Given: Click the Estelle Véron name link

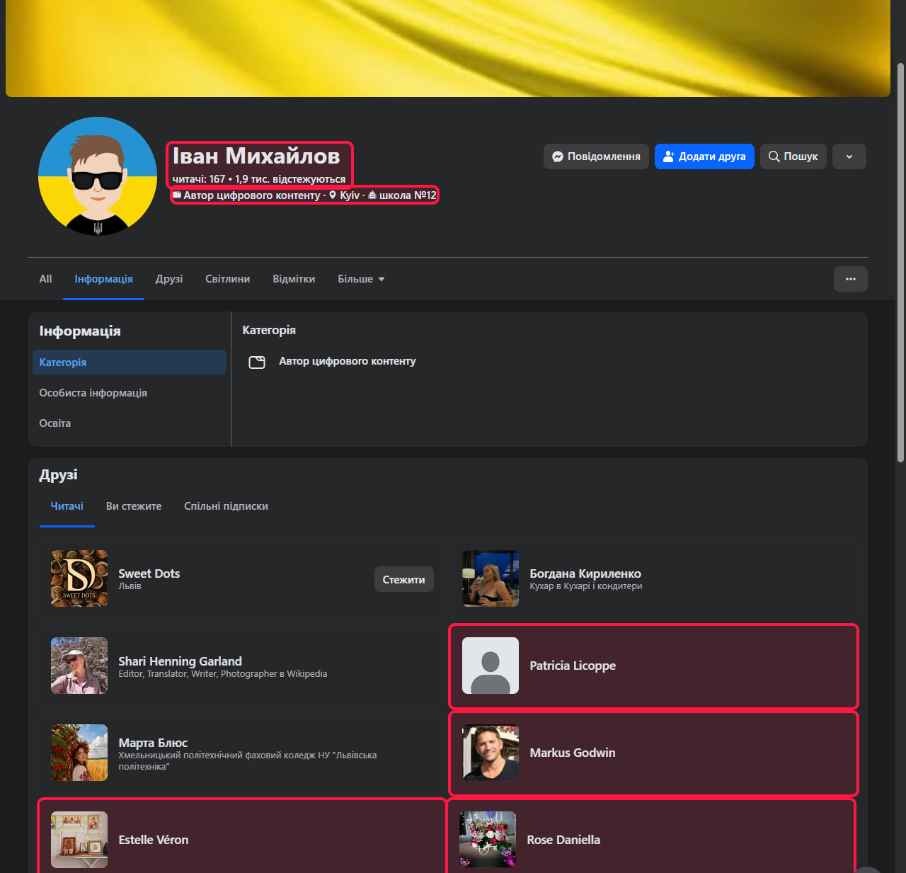Looking at the screenshot, I should coord(154,840).
